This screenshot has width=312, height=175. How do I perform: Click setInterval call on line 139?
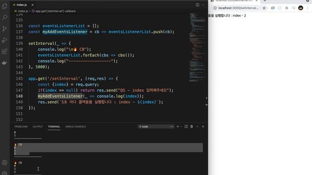(x=41, y=43)
